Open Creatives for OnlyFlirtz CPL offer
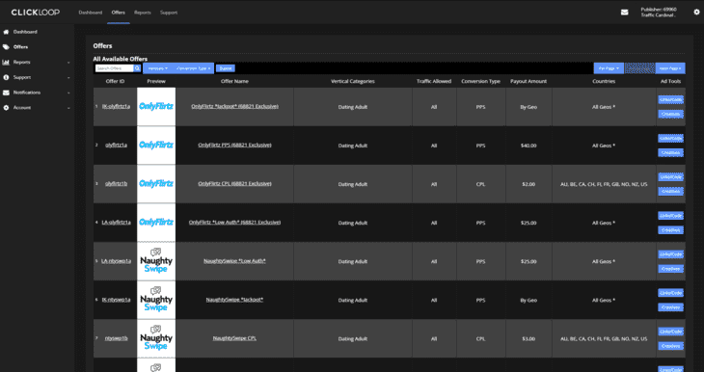The height and width of the screenshot is (372, 704). coord(671,191)
